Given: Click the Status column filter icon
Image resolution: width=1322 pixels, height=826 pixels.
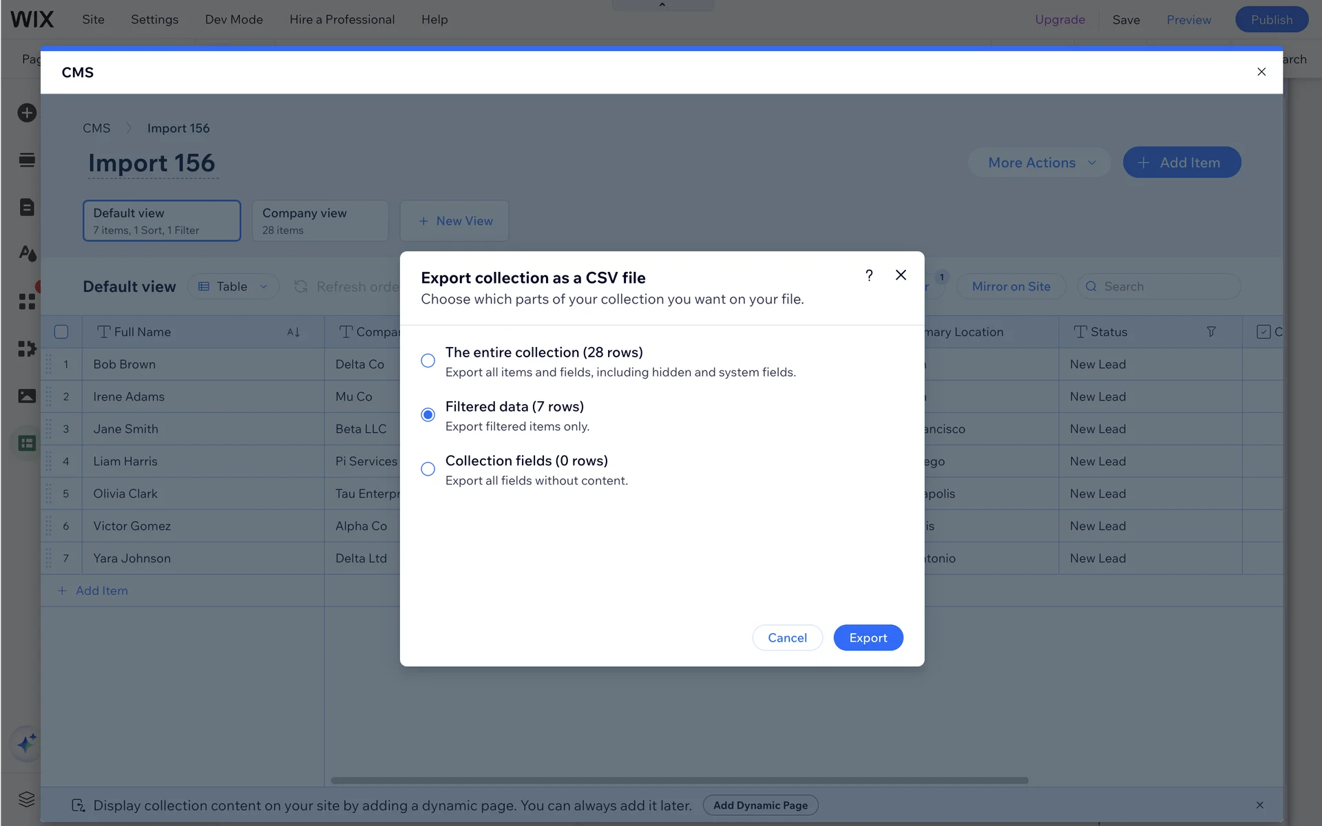Looking at the screenshot, I should click(1211, 332).
